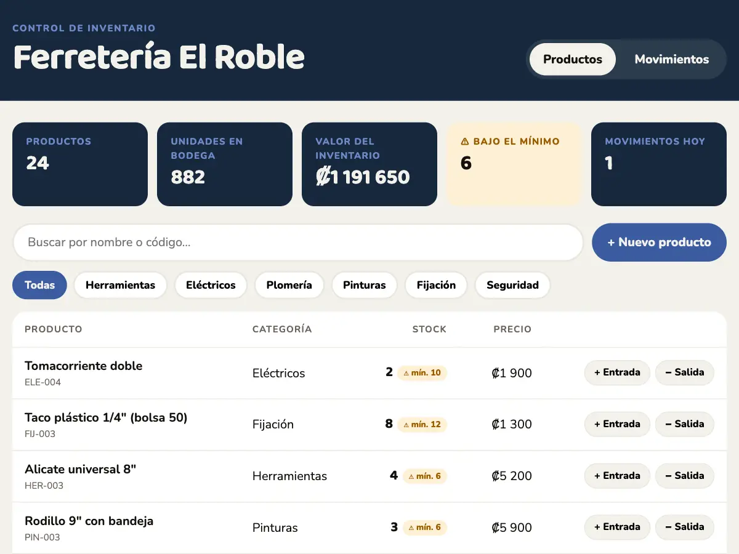Select the Taco plástico 1/4" (bolsa 50) name
Image resolution: width=739 pixels, height=554 pixels.
106,417
